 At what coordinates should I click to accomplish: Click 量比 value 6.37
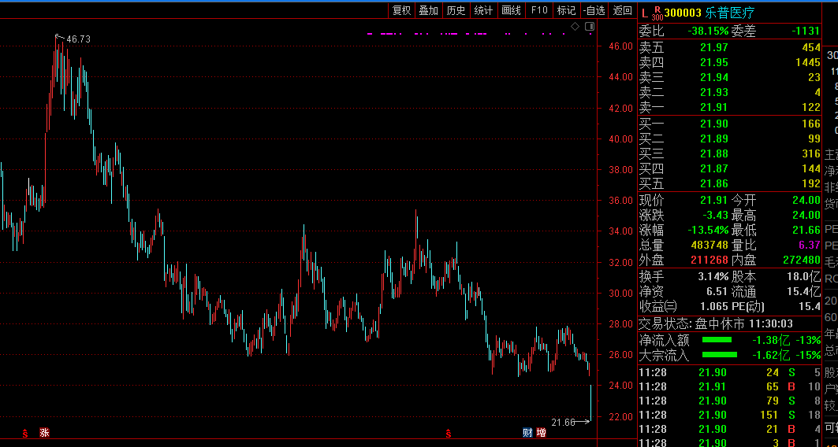coord(809,246)
